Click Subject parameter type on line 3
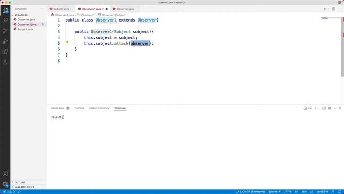This screenshot has height=194, width=344. click(122, 32)
